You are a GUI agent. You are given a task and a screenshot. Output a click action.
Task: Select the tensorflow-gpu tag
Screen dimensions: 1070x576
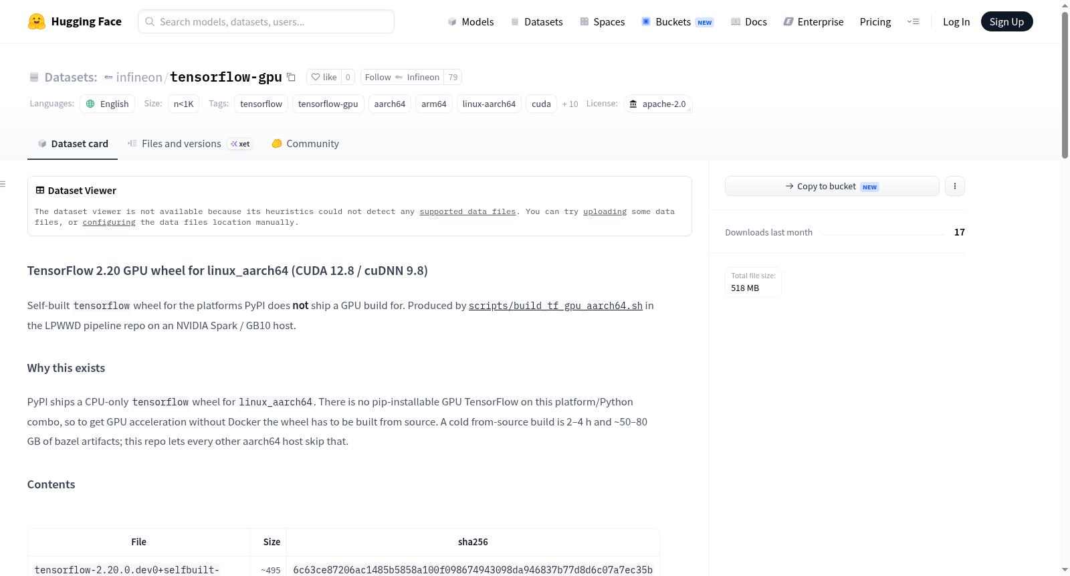tap(328, 104)
